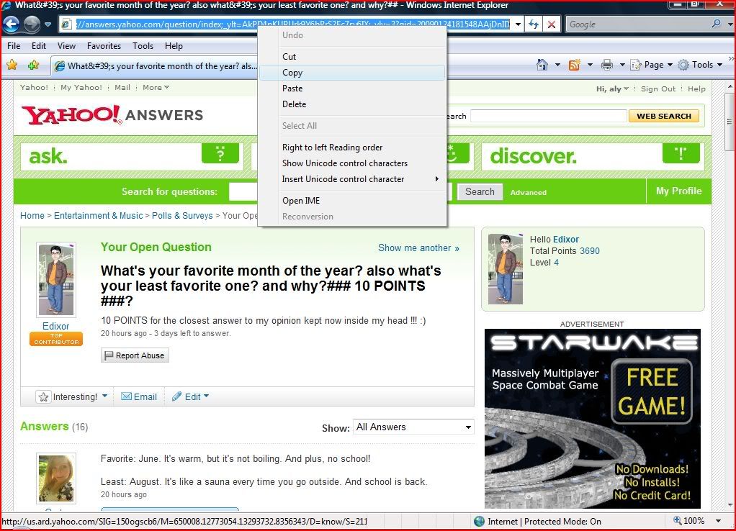
Task: Click the Home icon in command bar
Action: point(542,65)
